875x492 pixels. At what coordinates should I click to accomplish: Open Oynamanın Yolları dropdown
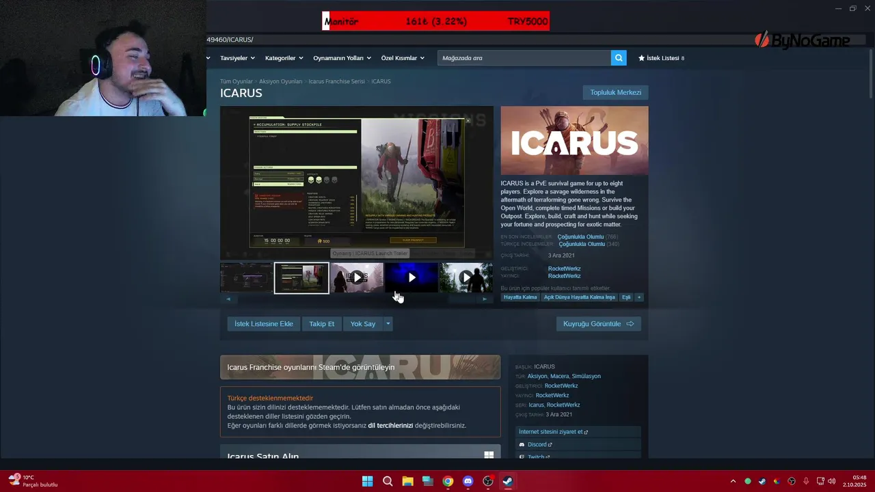(342, 58)
